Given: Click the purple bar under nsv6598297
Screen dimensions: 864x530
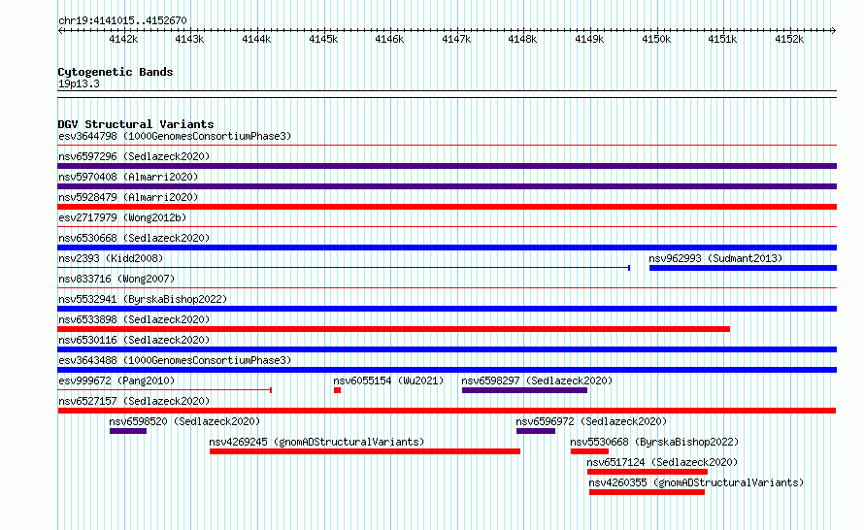Looking at the screenshot, I should coord(524,390).
